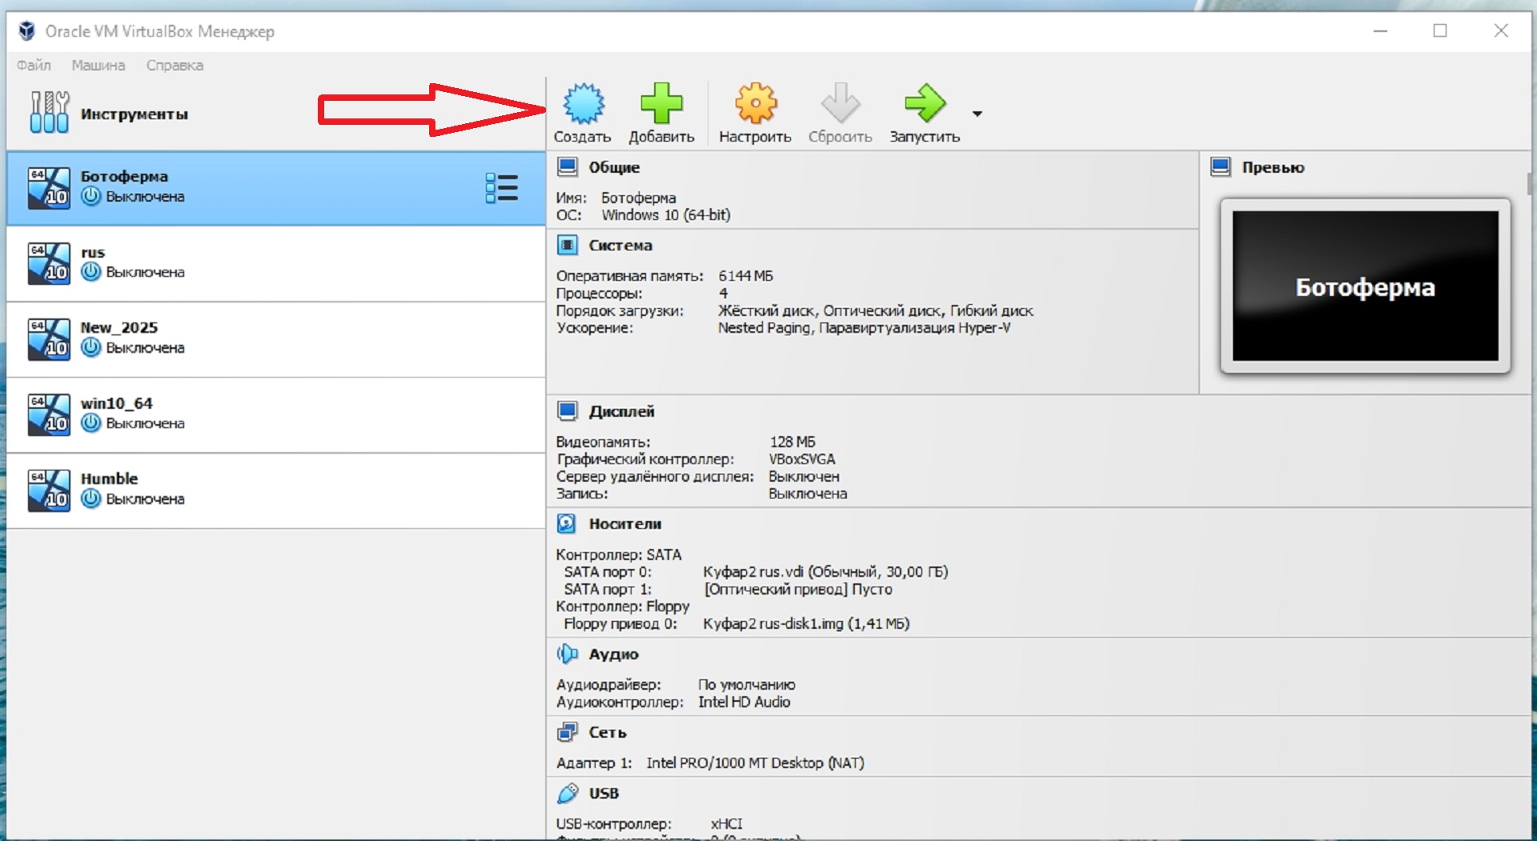Click power state icon of New_2025

point(91,347)
